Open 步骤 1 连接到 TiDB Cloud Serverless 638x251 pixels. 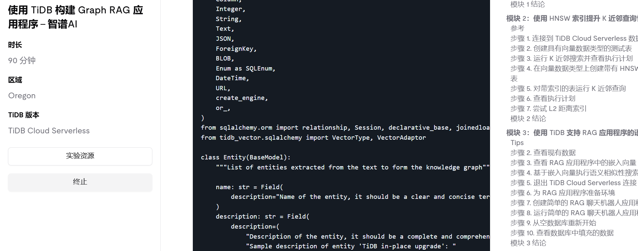tap(574, 38)
